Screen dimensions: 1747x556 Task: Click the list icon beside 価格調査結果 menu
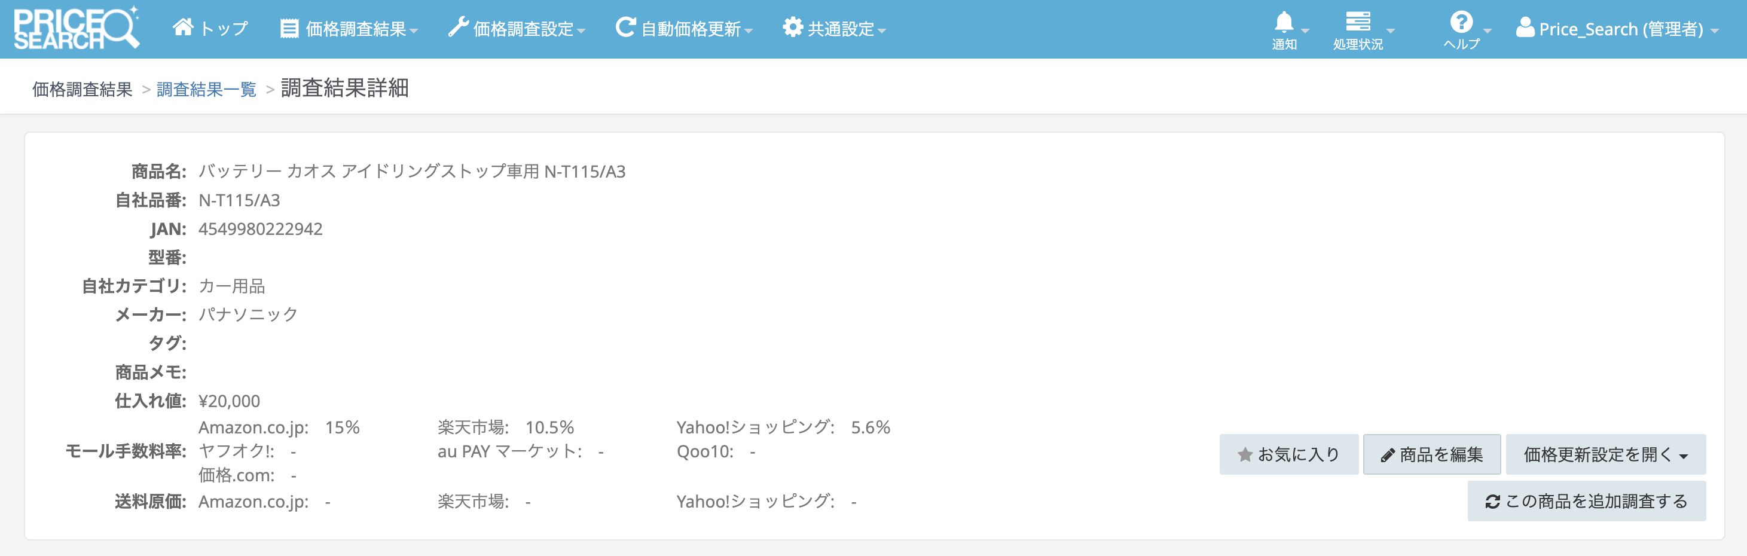coord(289,29)
